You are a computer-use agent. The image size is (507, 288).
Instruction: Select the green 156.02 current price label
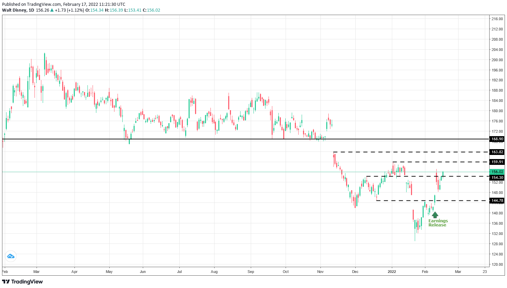tap(497, 172)
